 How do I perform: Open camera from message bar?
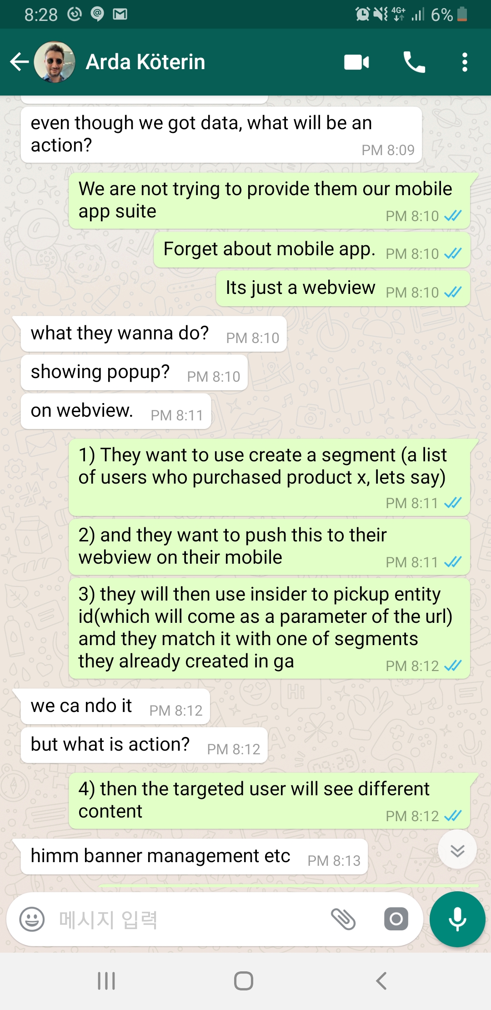click(x=396, y=919)
